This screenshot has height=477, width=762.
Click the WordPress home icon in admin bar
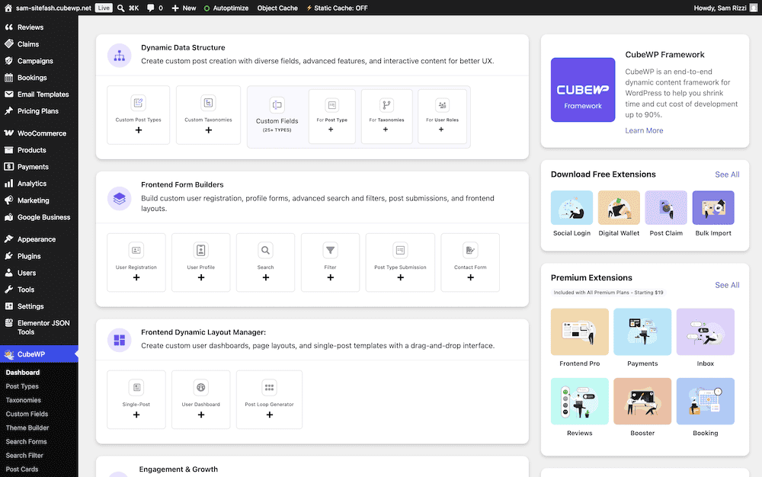tap(8, 8)
